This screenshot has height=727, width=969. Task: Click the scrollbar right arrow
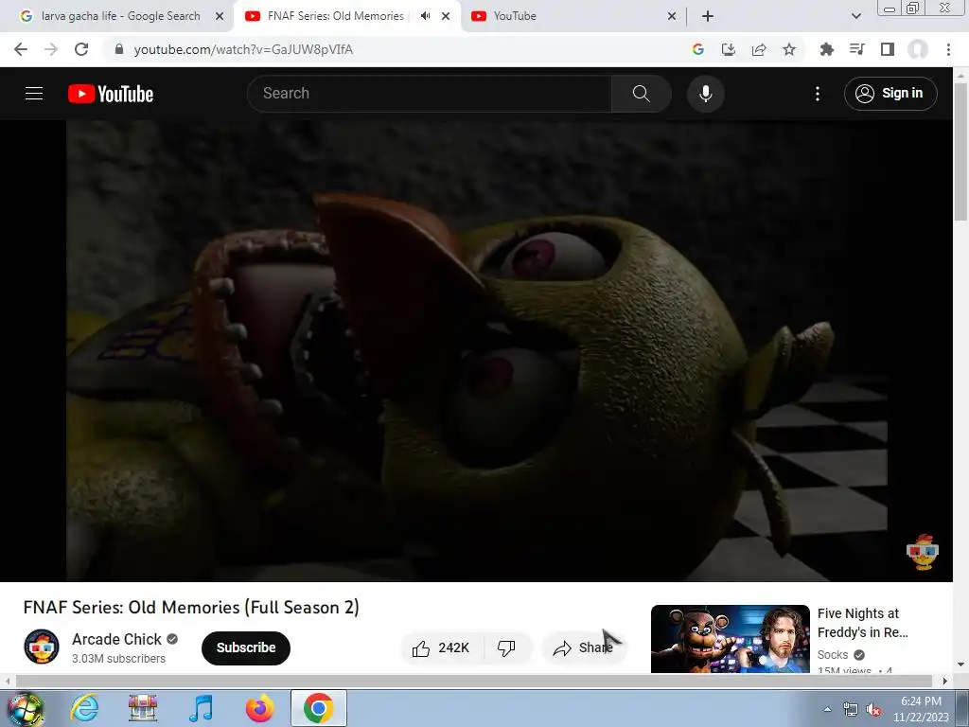[945, 681]
